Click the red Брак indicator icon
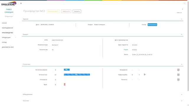189x106 pixels. click(65, 85)
